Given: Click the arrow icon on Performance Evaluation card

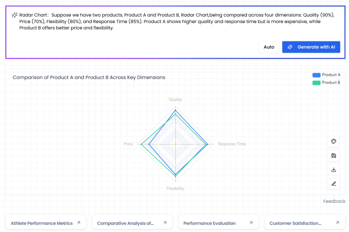Looking at the screenshot, I should coord(251,223).
